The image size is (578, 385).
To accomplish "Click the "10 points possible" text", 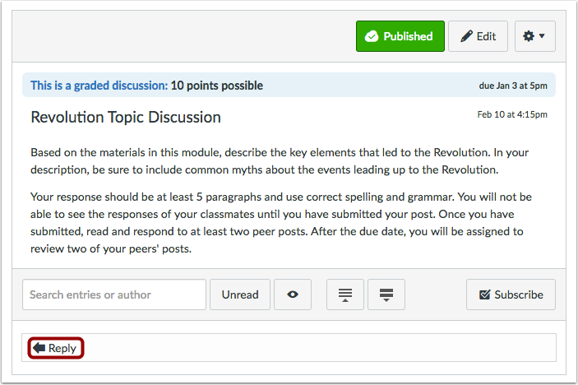I will (x=217, y=85).
